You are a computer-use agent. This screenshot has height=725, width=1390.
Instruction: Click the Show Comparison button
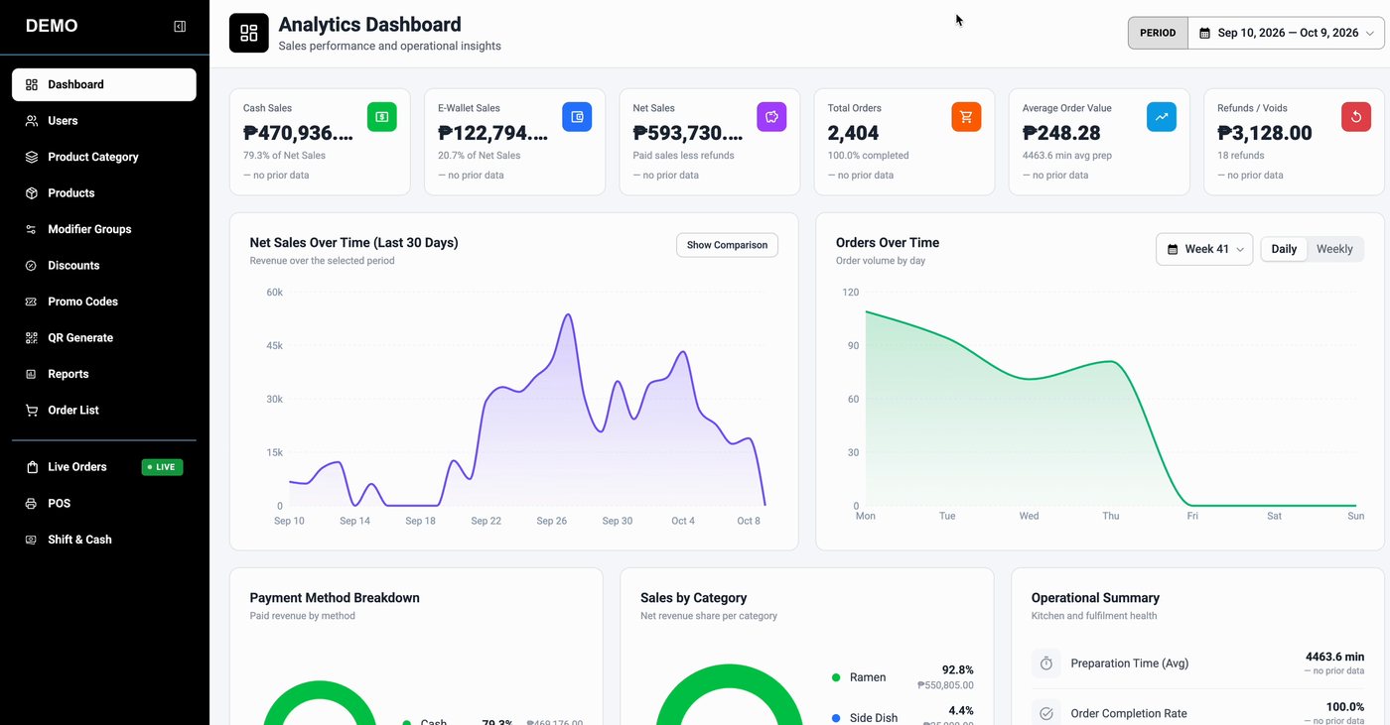coord(727,245)
